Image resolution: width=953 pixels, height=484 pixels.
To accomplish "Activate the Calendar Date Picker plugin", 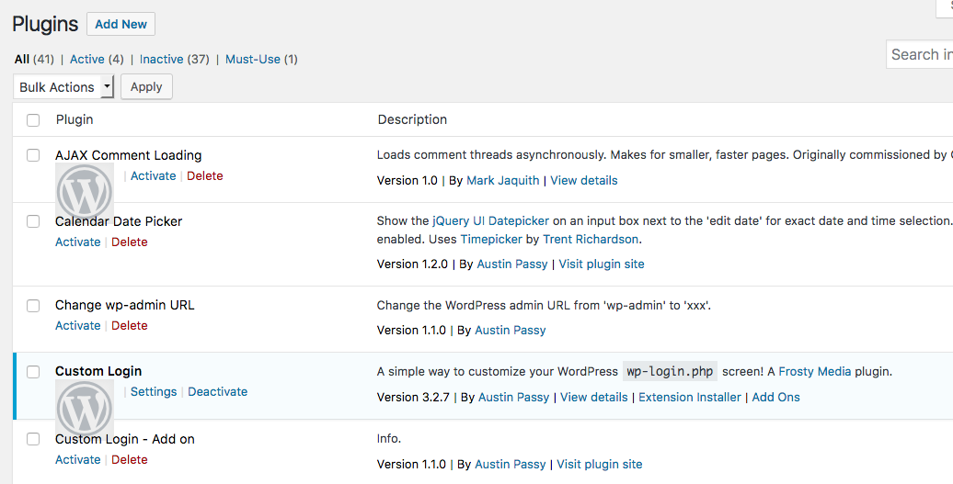I will pos(78,242).
